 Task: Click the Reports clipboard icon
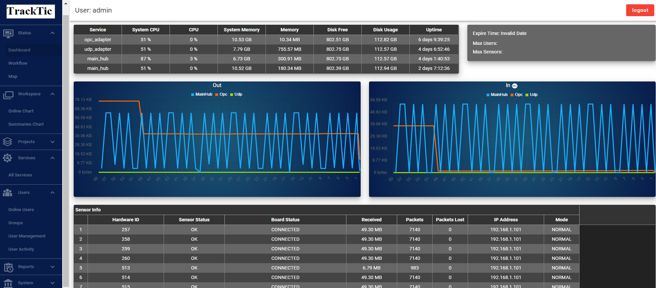click(x=8, y=267)
